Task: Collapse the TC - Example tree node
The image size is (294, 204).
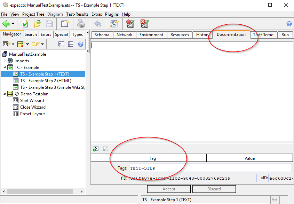Action: [x=5, y=68]
